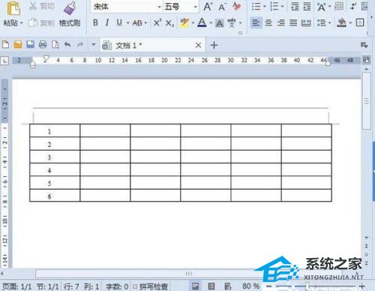375x291 pixels.
Task: Close the 文档 1 tab
Action: tap(198, 45)
